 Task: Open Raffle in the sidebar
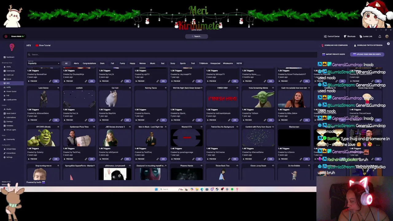[12, 87]
